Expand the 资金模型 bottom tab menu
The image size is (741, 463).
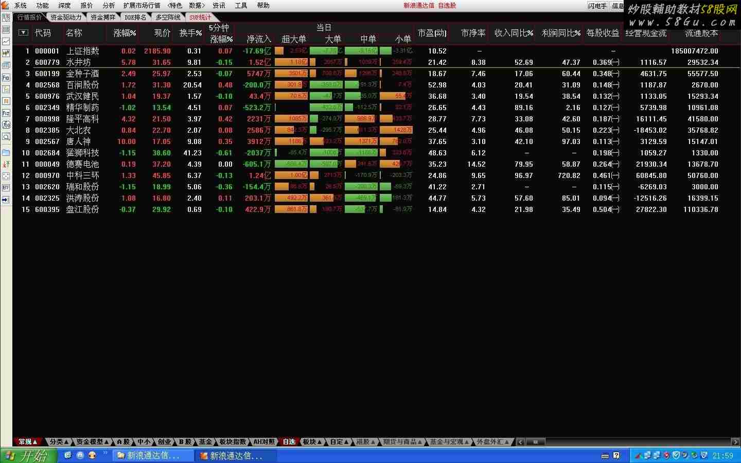pyautogui.click(x=93, y=442)
